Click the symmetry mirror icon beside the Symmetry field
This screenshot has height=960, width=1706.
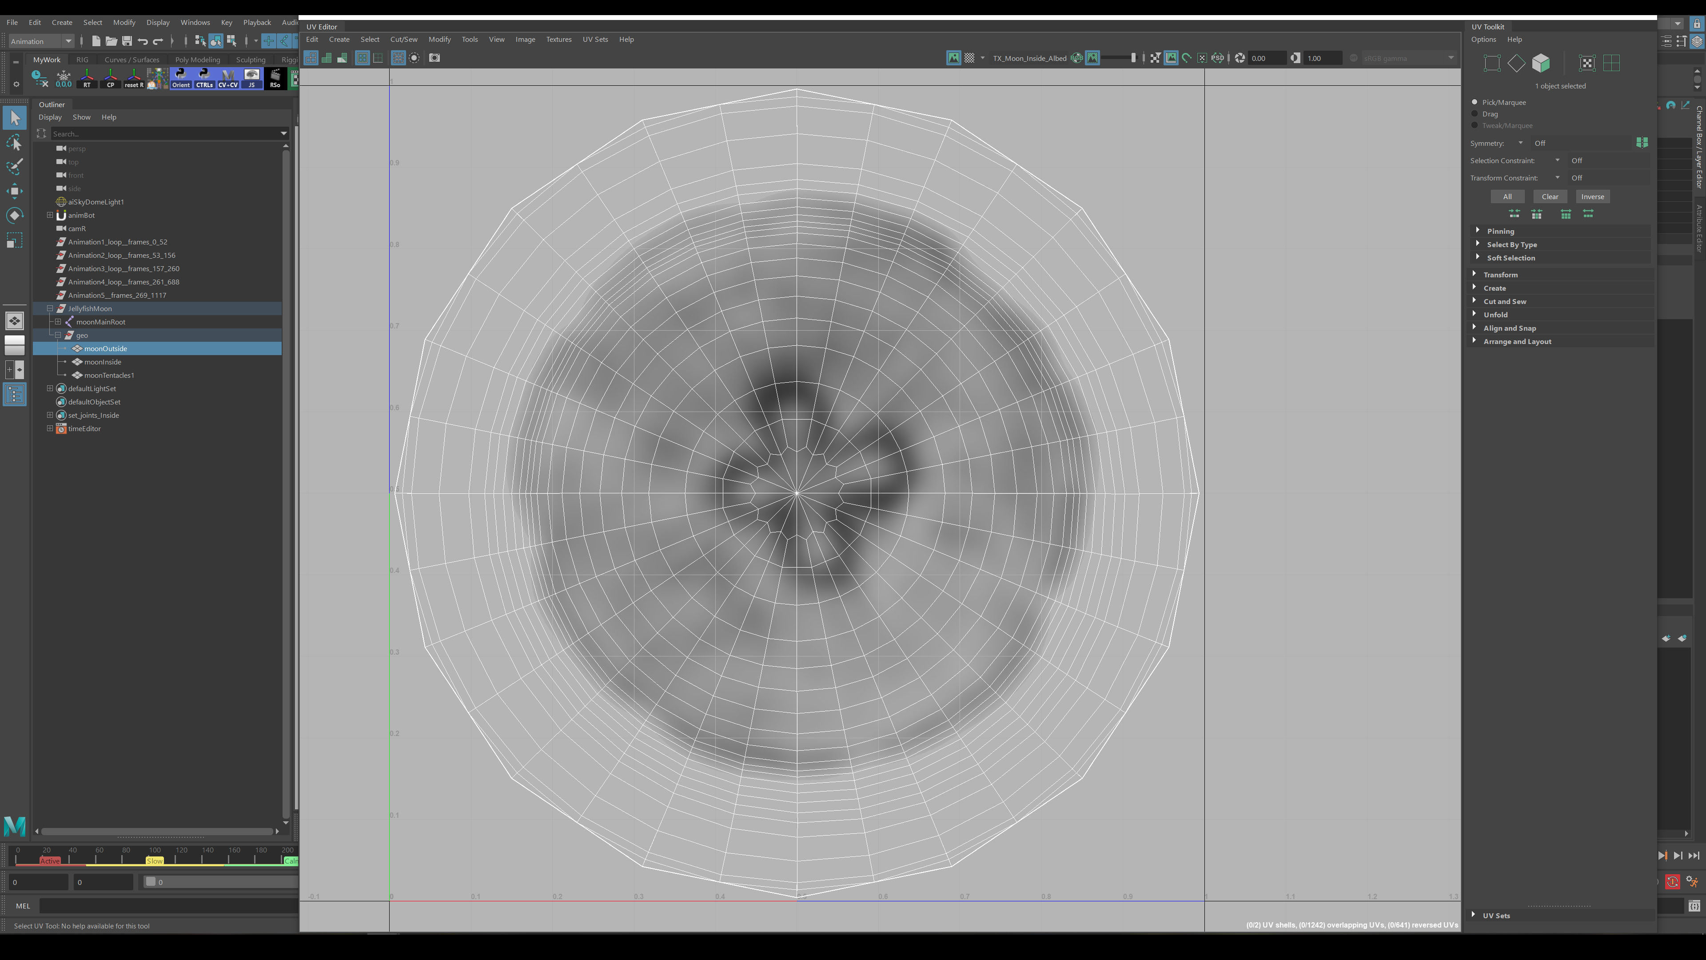(x=1642, y=143)
